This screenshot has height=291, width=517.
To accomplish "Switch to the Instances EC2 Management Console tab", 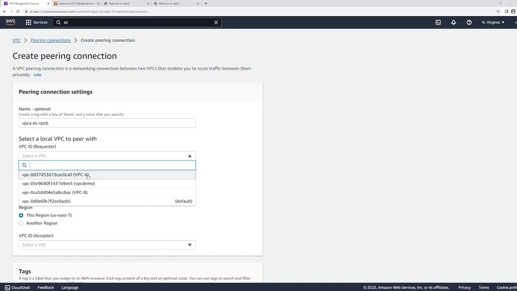I will pyautogui.click(x=76, y=4).
